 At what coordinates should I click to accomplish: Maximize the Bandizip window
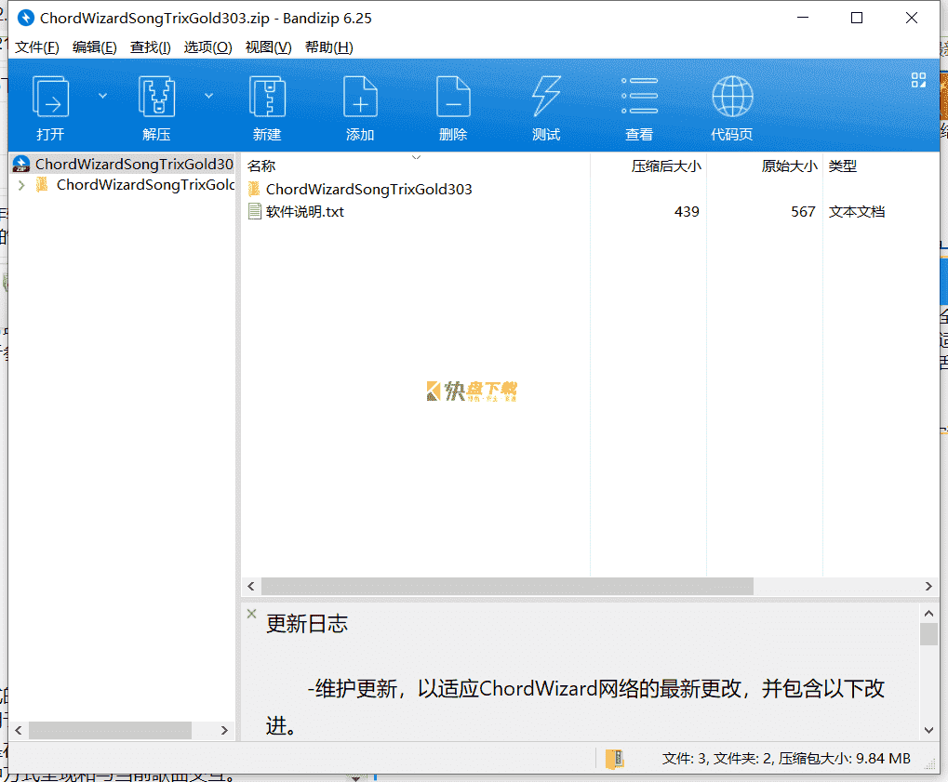pyautogui.click(x=857, y=18)
